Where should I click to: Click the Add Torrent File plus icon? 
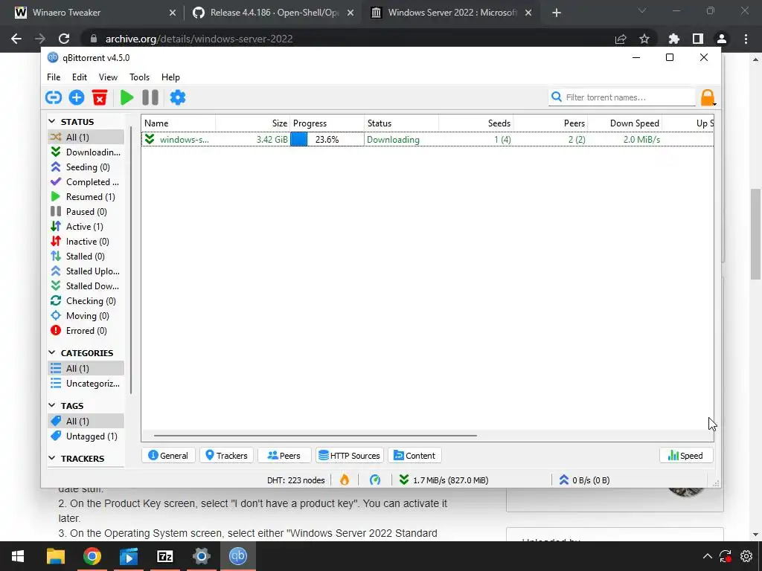click(x=77, y=97)
